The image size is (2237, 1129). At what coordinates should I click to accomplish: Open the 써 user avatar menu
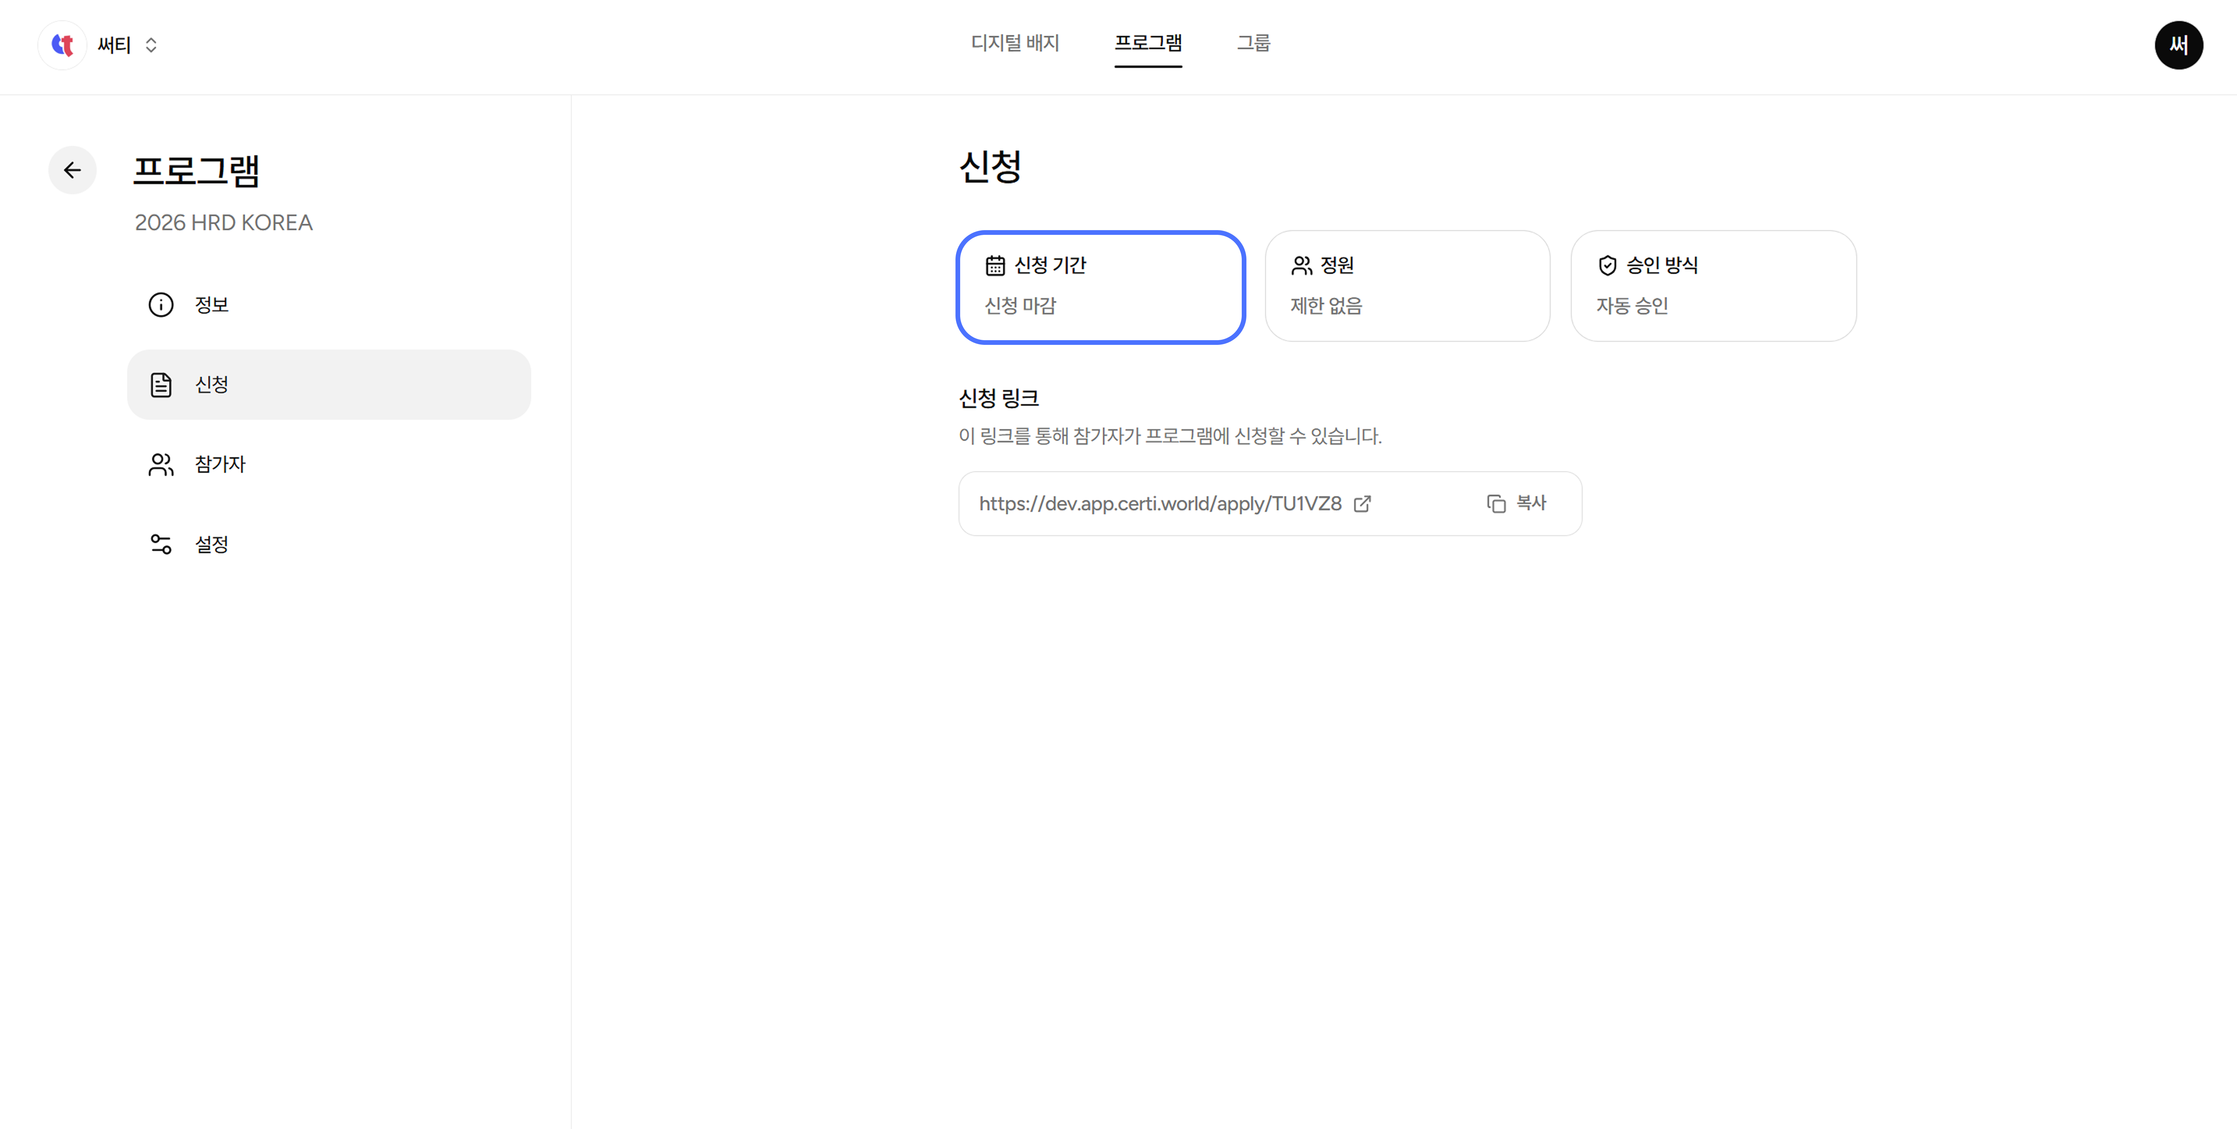(2178, 45)
